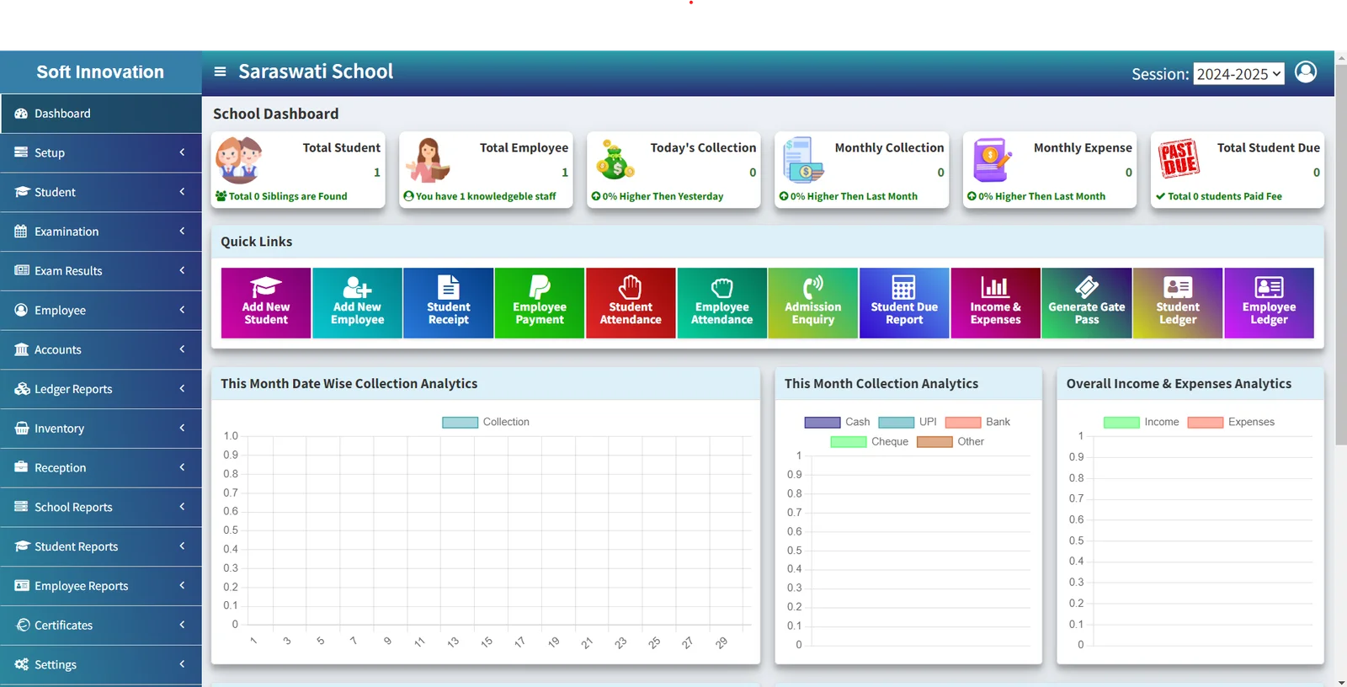Click the Admission Enquiry label

click(x=813, y=313)
